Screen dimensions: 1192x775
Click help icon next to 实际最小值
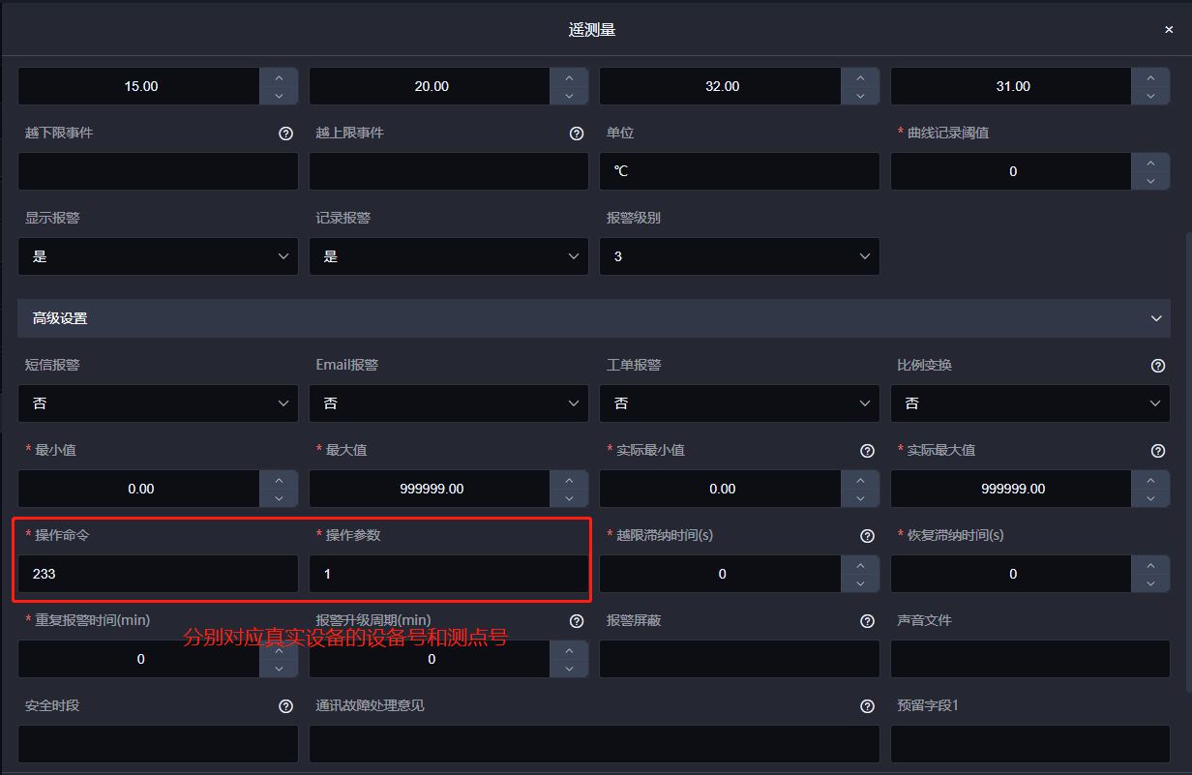[867, 451]
